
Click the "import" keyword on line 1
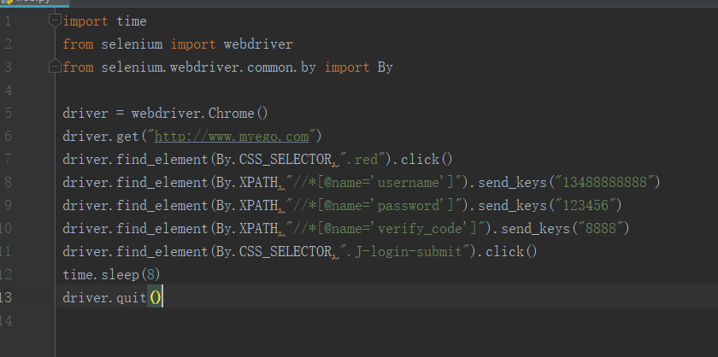pos(85,21)
